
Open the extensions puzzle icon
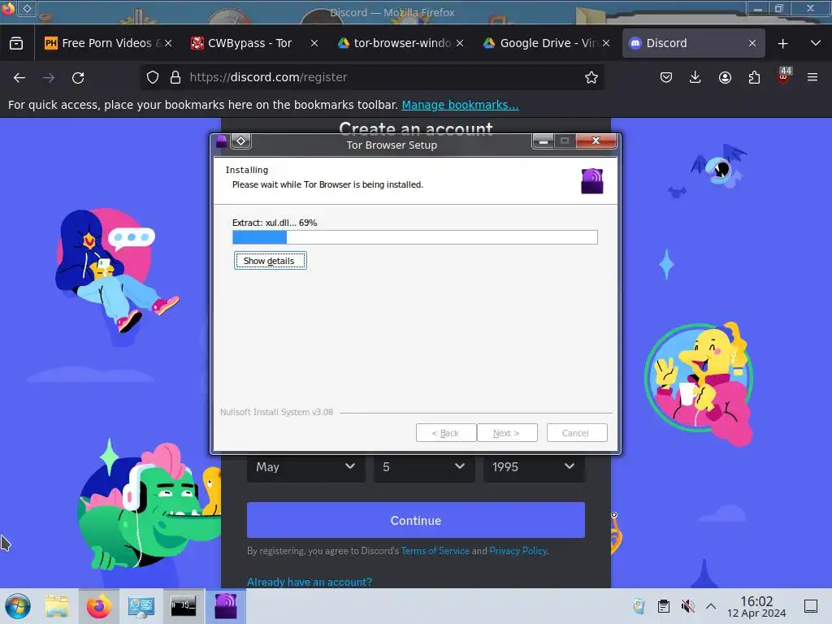tap(754, 77)
